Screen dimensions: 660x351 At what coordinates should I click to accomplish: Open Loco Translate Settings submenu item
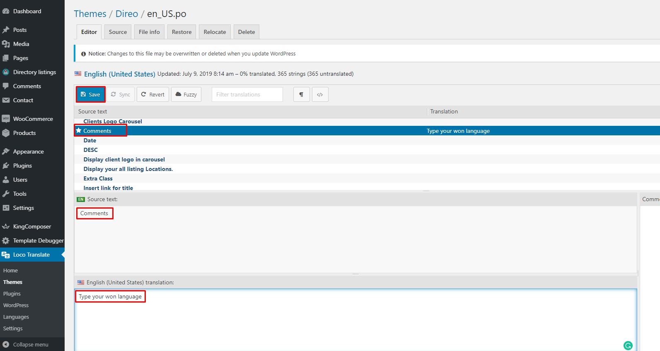point(13,328)
